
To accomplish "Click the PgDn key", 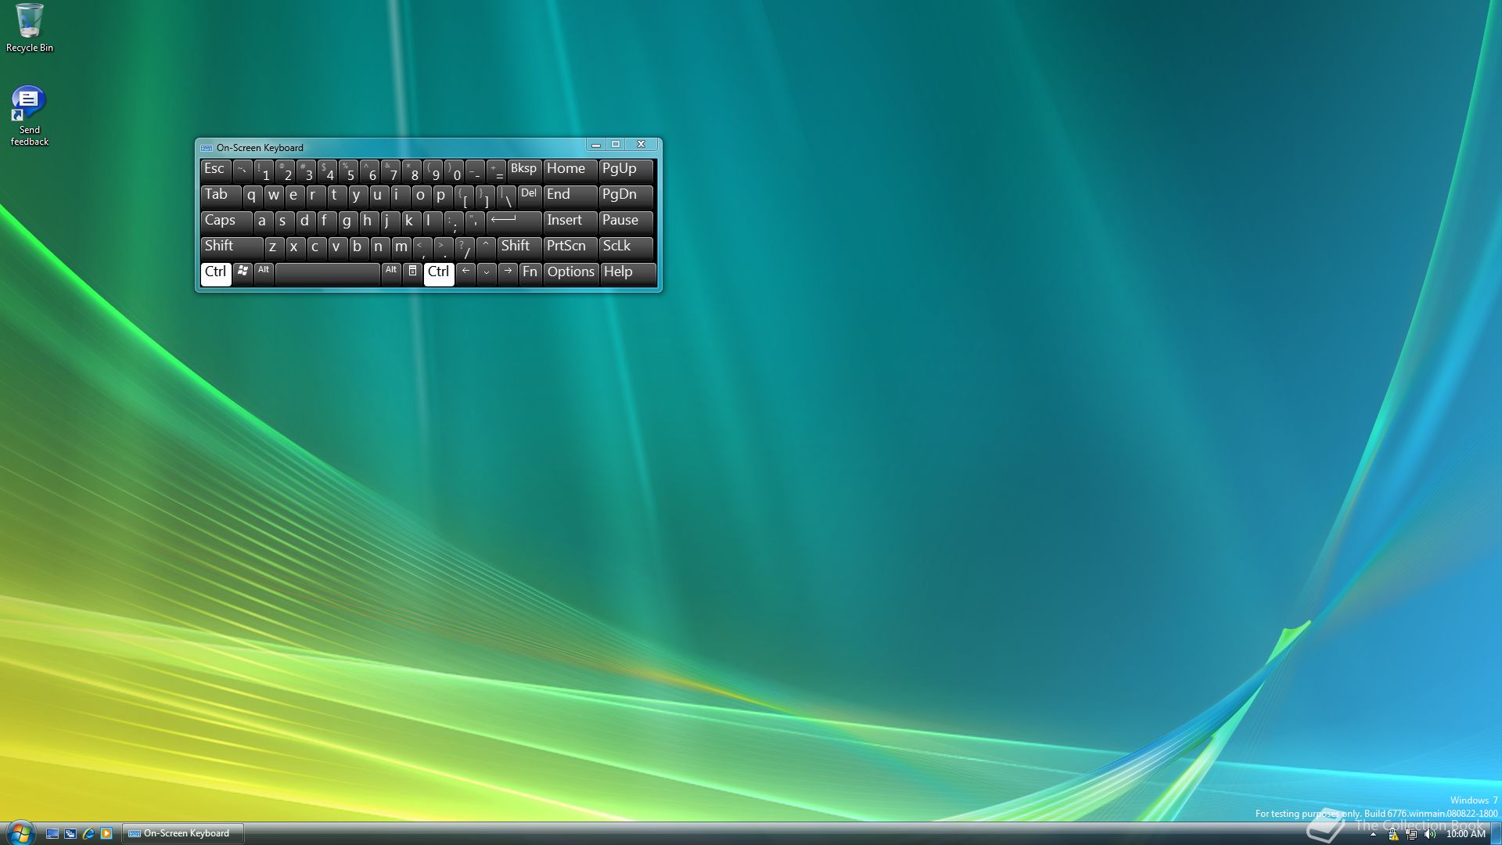I will pos(627,196).
